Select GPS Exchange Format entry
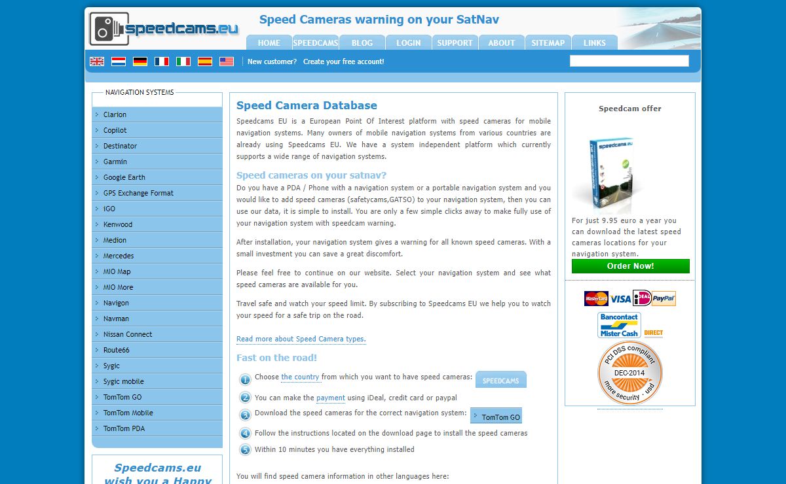This screenshot has height=484, width=786. point(157,193)
